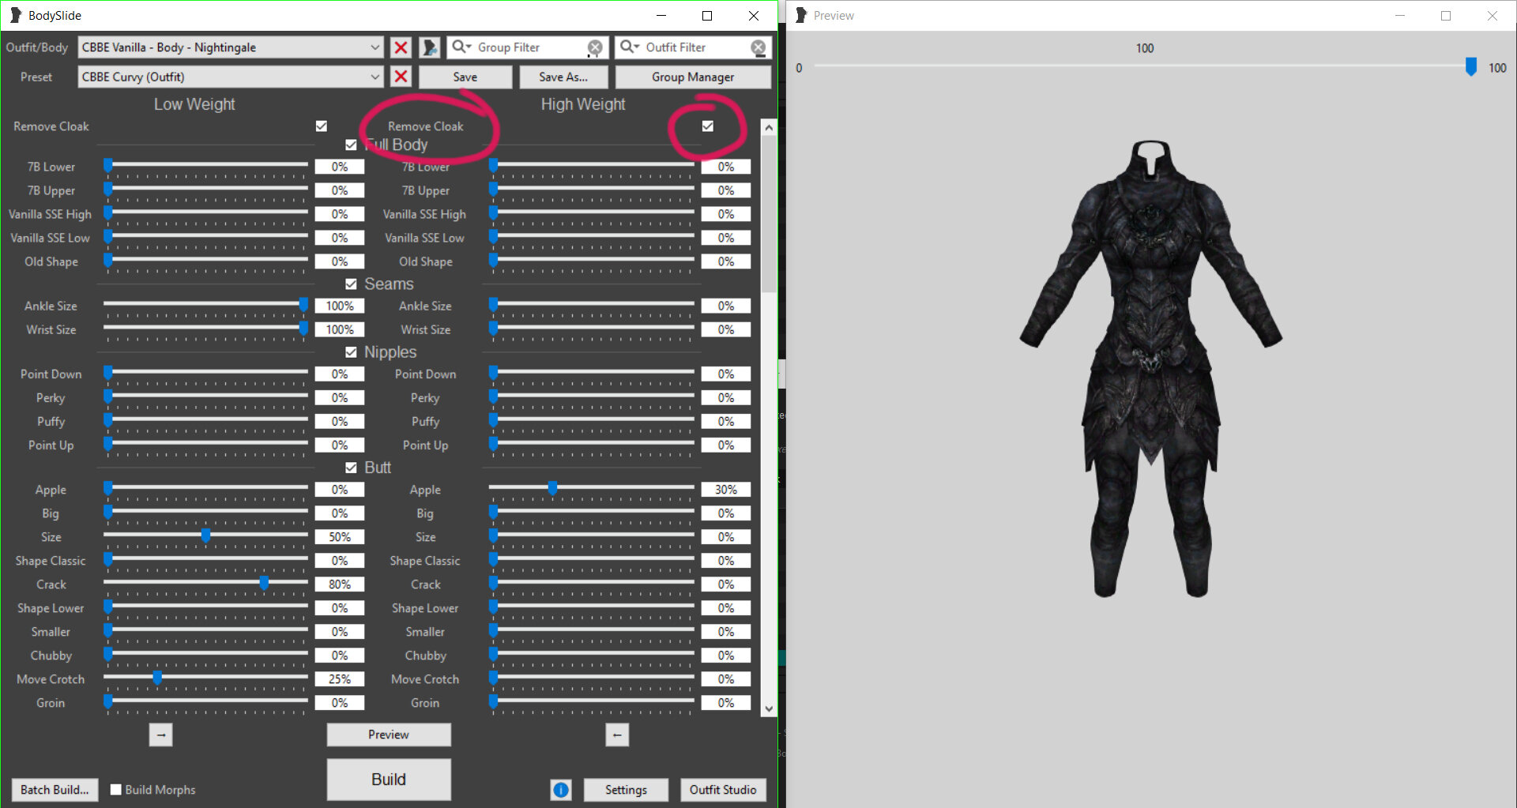Enable the Build Morphs checkbox

(116, 790)
